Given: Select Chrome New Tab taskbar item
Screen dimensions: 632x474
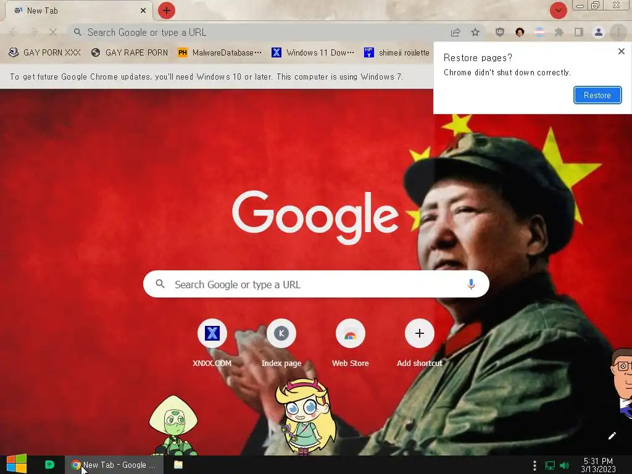Looking at the screenshot, I should [x=114, y=465].
